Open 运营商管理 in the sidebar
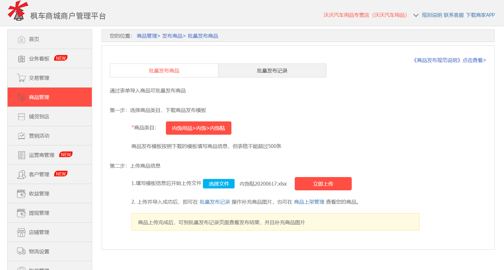 (x=41, y=155)
